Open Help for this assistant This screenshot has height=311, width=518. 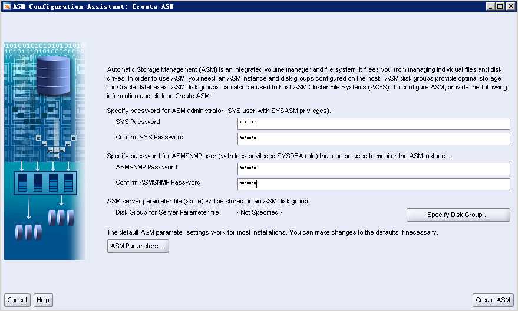(x=42, y=300)
